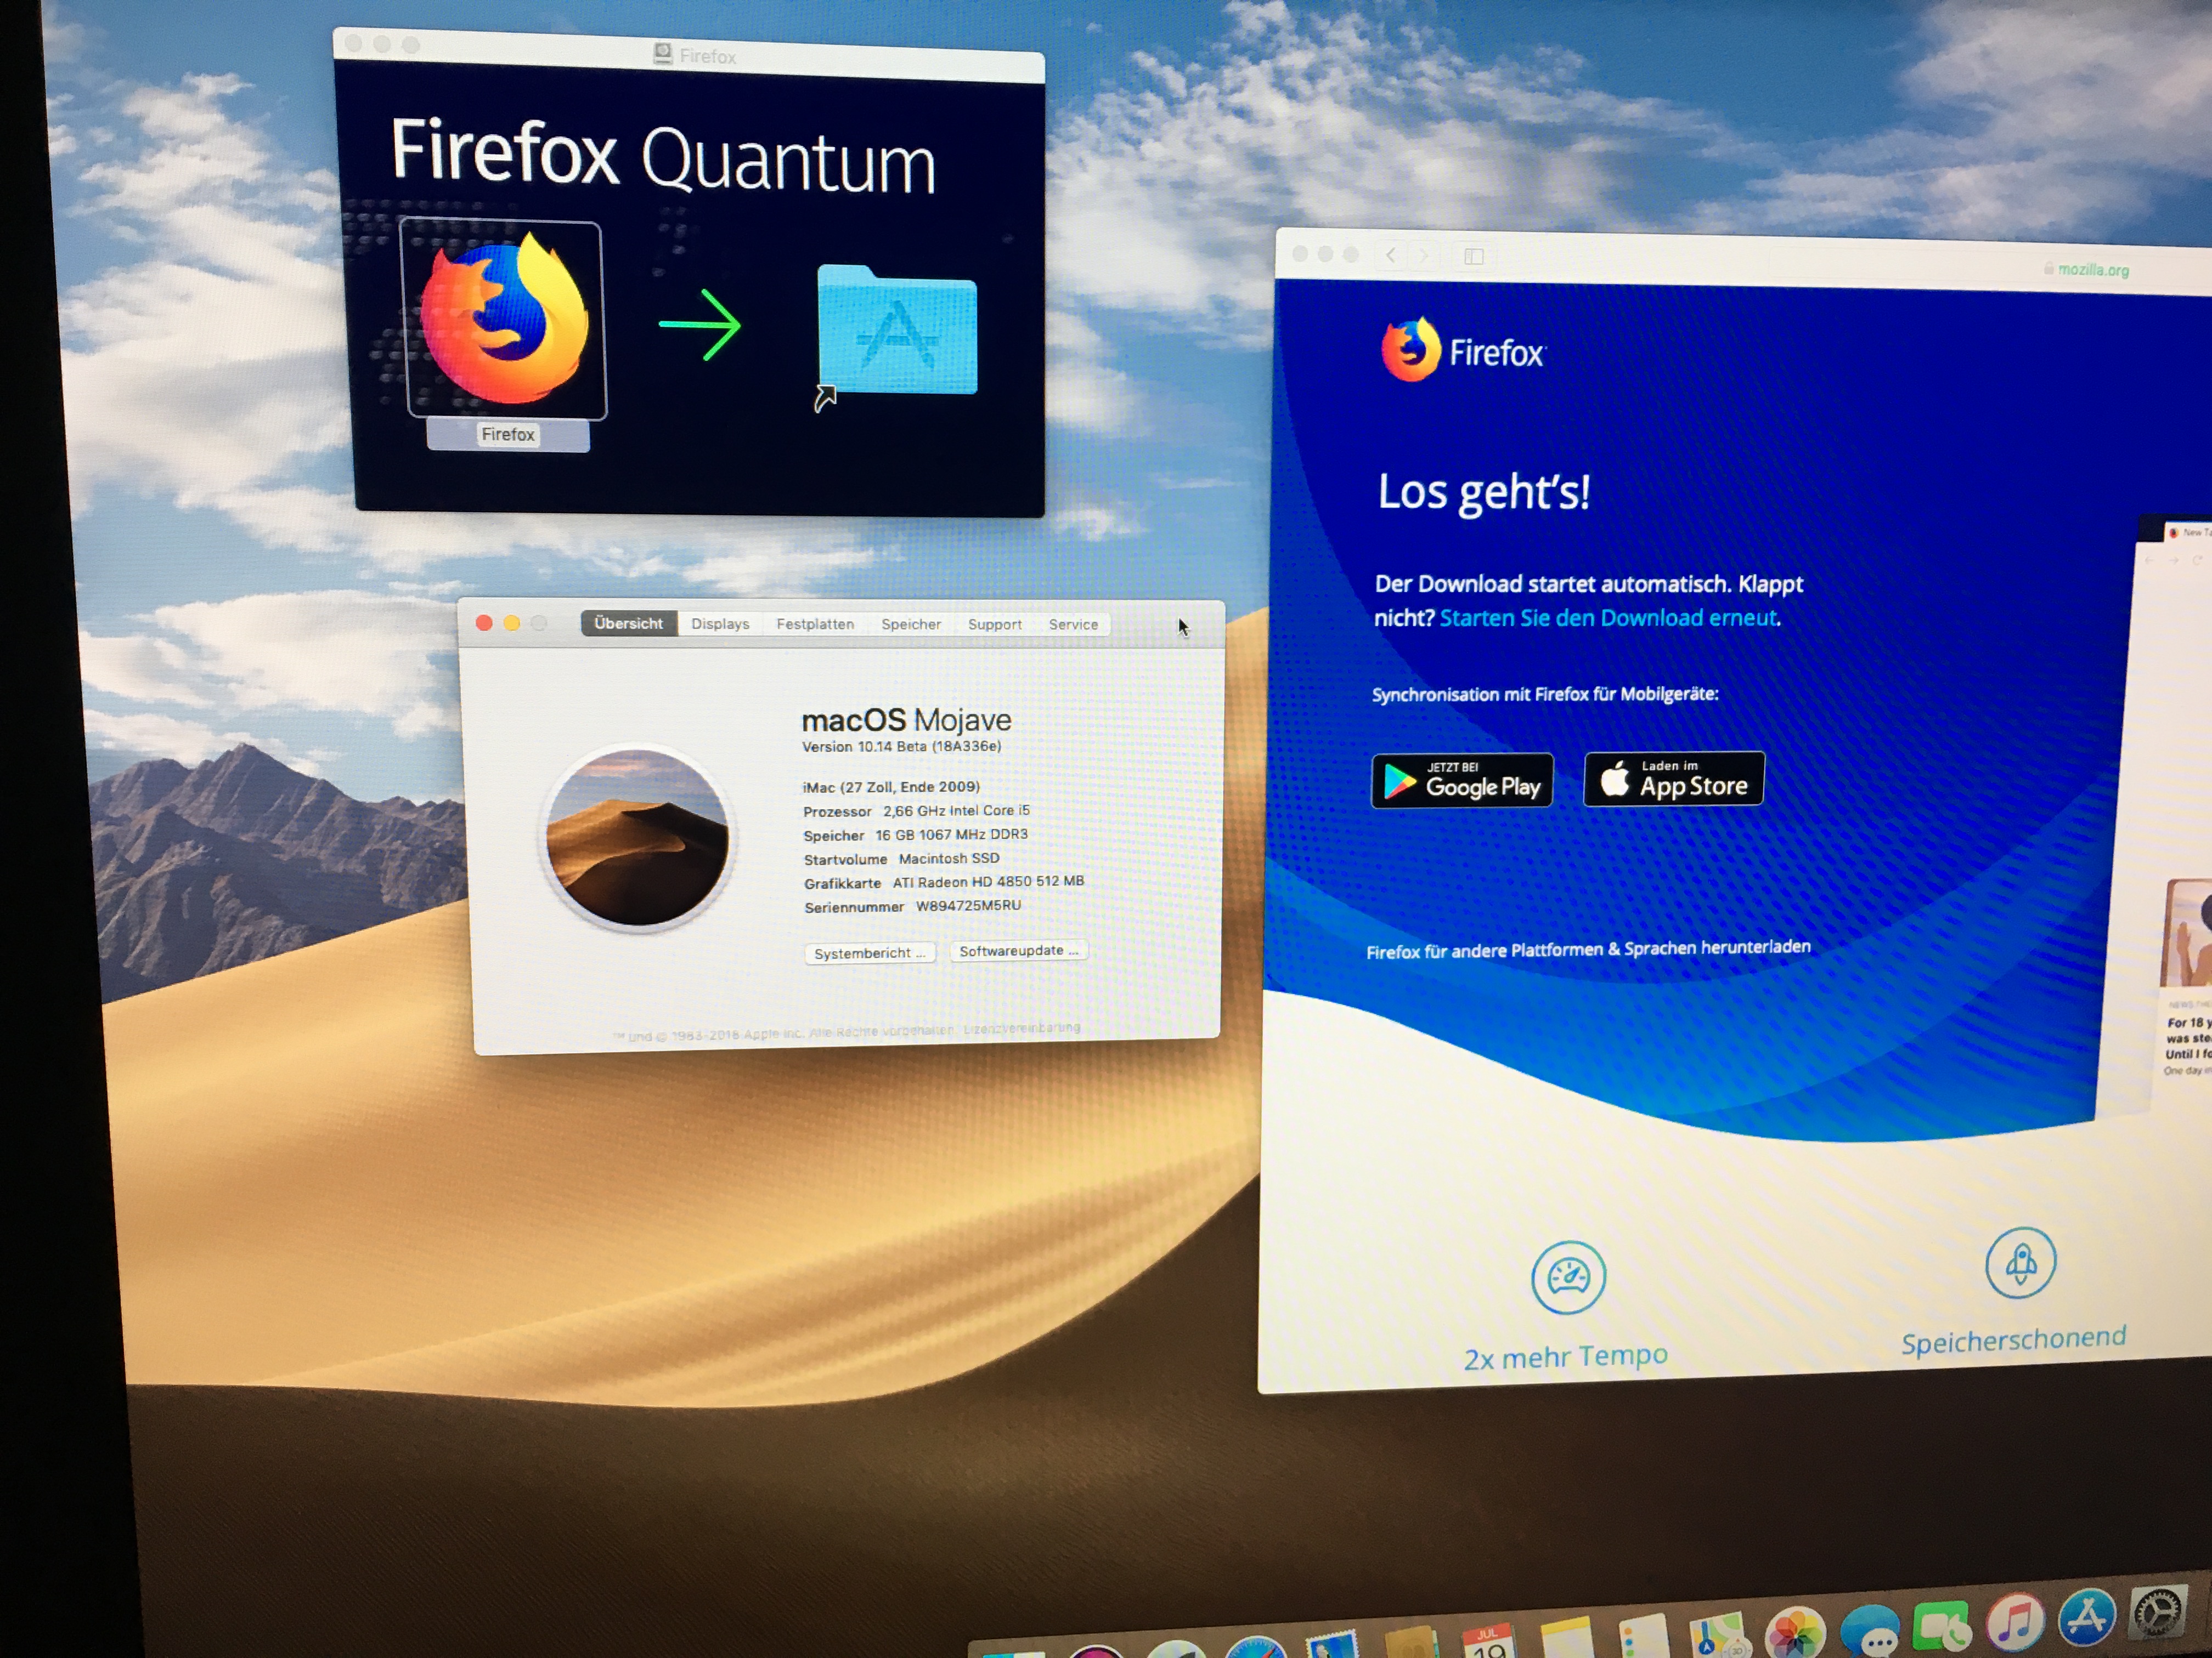This screenshot has height=1658, width=2212.
Task: Open the Speicher tab
Action: [911, 623]
